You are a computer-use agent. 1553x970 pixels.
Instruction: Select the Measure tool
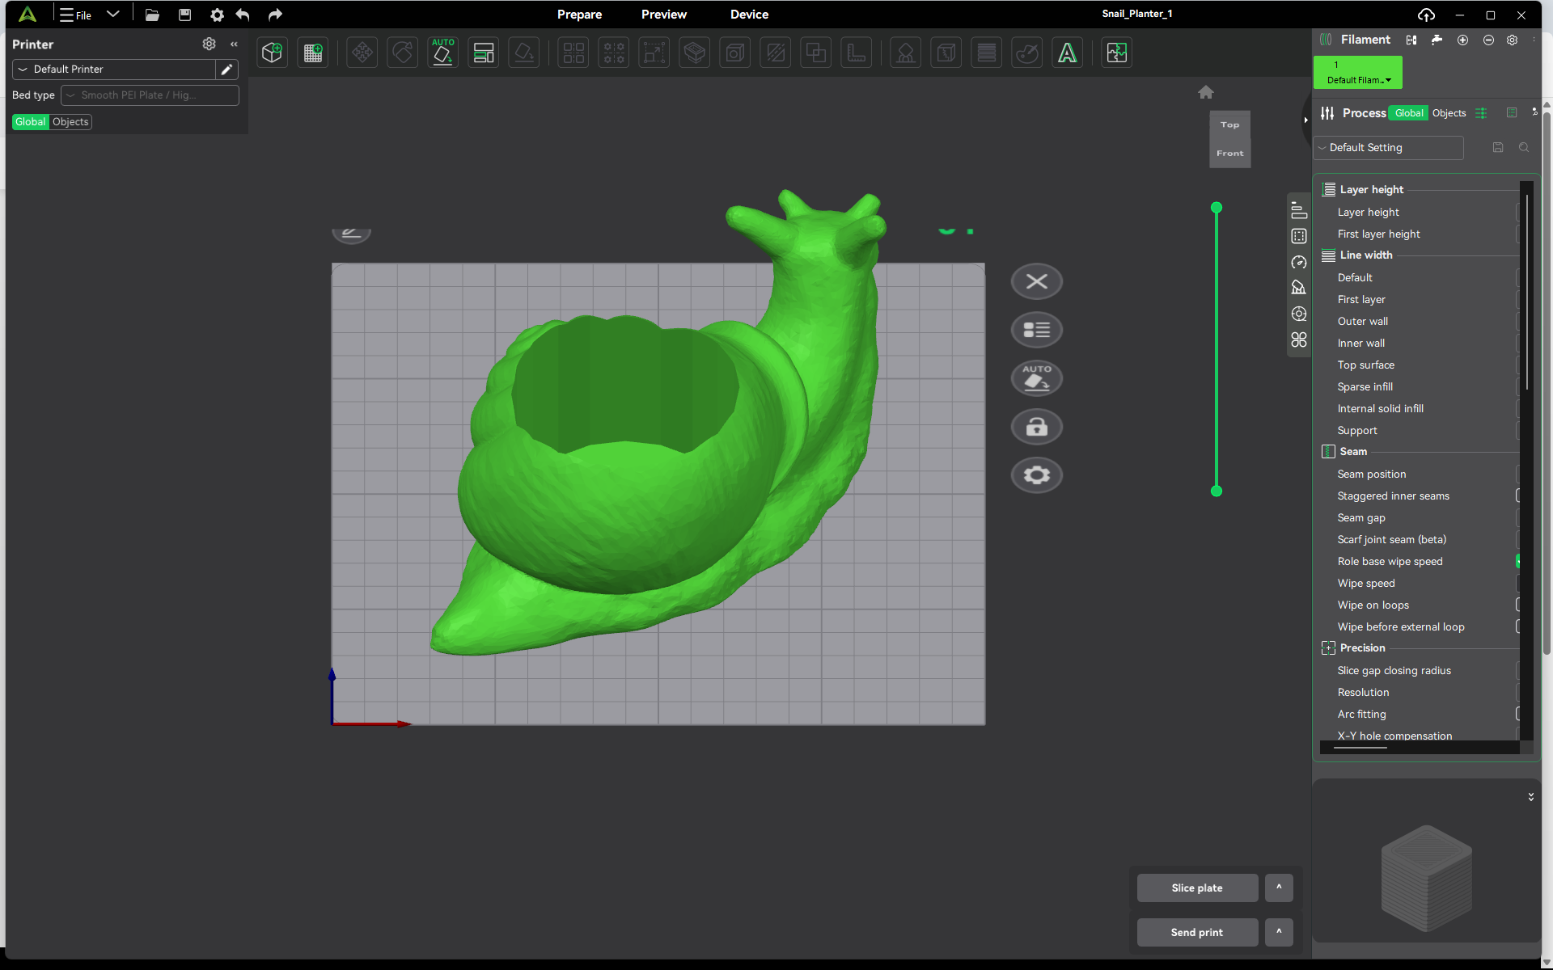click(x=856, y=52)
